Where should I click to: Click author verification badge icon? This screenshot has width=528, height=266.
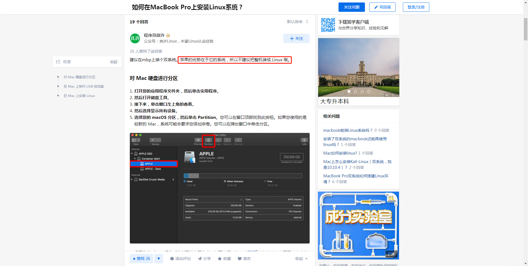[168, 35]
